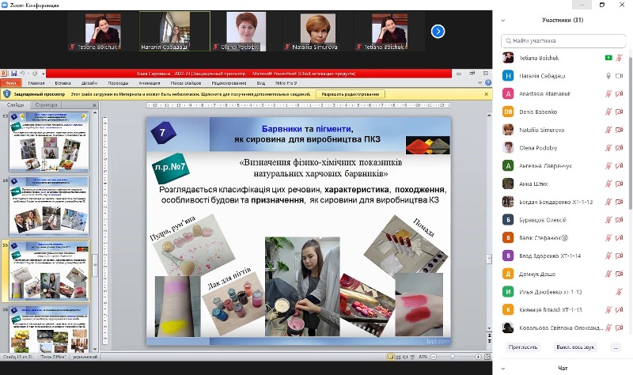Toggle camera icon of Анна Штих
Viewport: 633px width, 375px height.
coord(620,184)
